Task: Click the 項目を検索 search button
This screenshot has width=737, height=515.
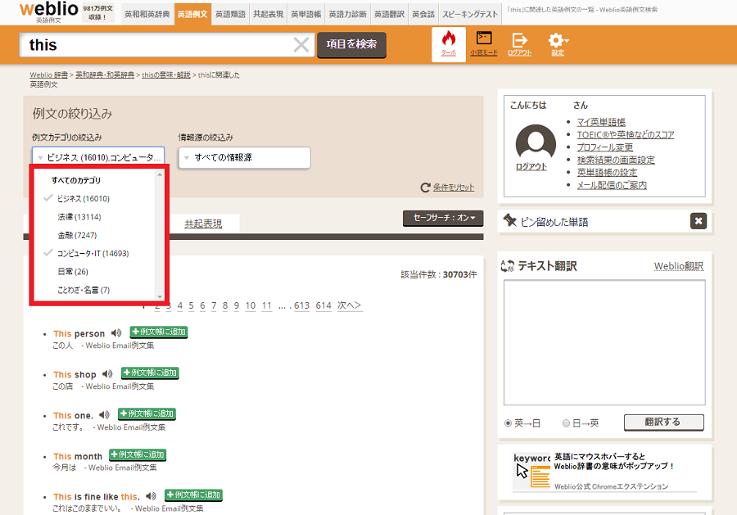Action: click(351, 45)
